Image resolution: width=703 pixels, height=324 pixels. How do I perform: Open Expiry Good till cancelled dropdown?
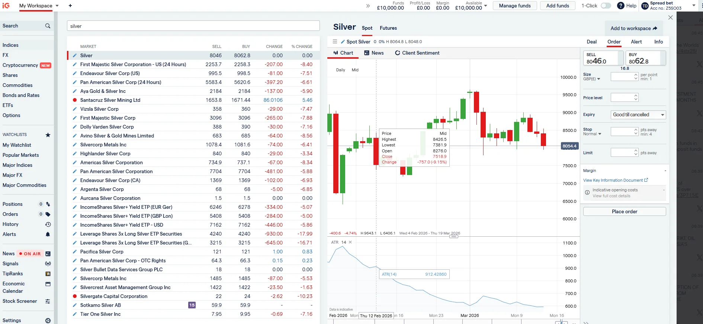[638, 115]
